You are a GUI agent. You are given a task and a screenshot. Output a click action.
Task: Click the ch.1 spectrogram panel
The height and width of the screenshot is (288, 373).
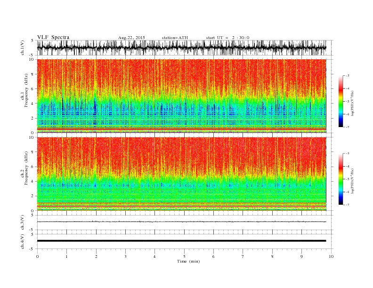(181, 96)
